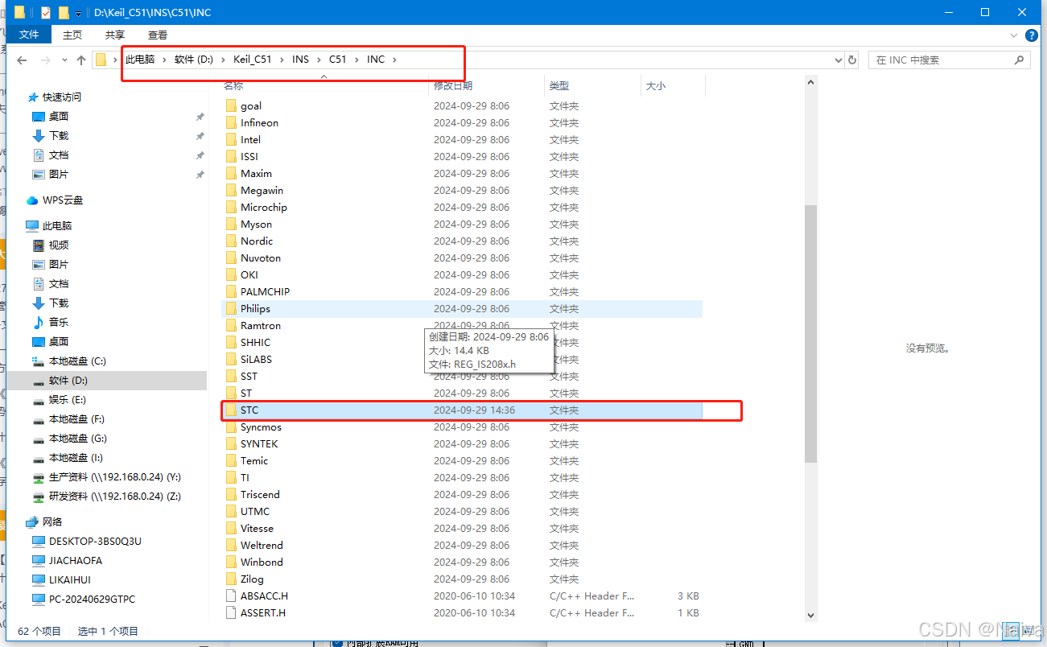Select the Megawin folder row

point(462,190)
